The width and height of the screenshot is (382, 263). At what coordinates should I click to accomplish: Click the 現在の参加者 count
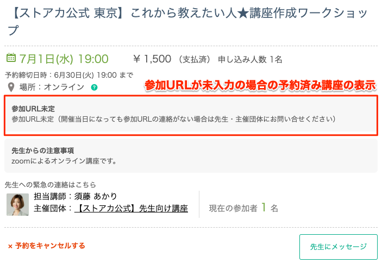(243, 208)
